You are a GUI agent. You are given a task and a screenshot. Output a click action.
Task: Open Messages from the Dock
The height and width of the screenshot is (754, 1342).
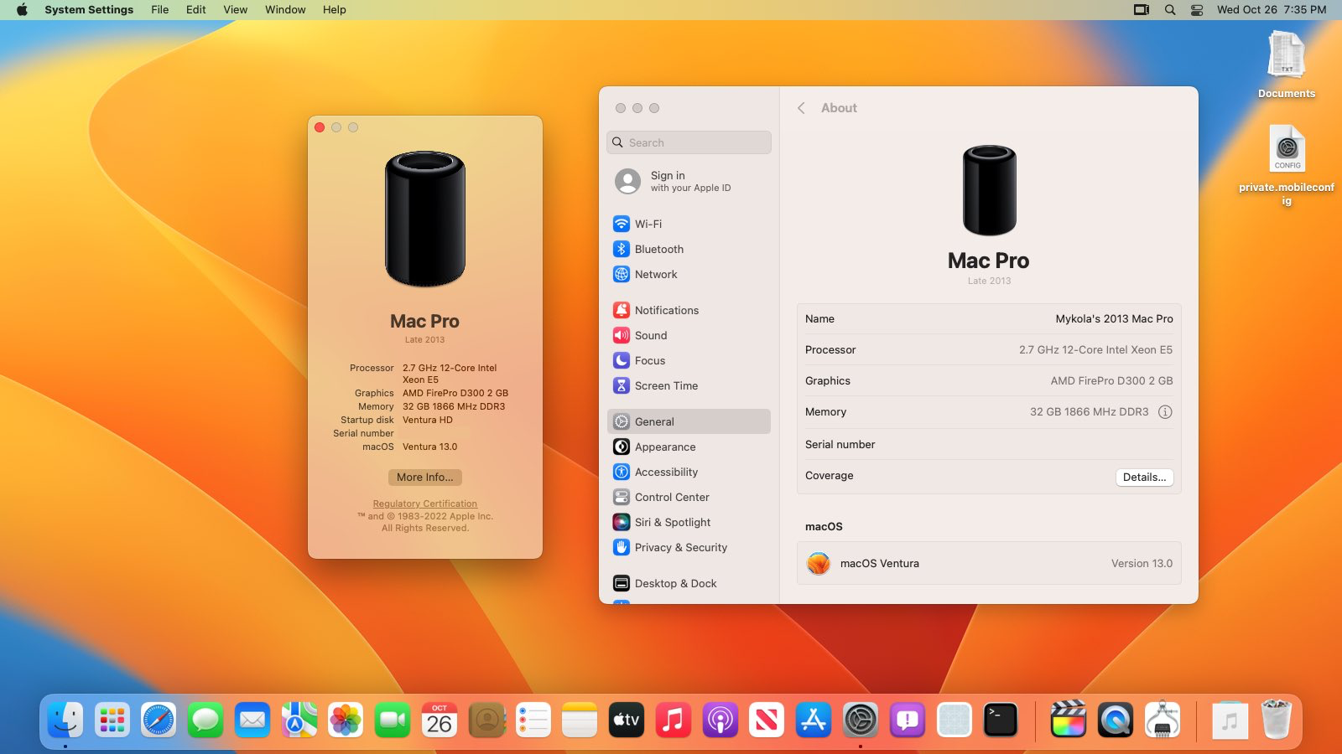205,720
